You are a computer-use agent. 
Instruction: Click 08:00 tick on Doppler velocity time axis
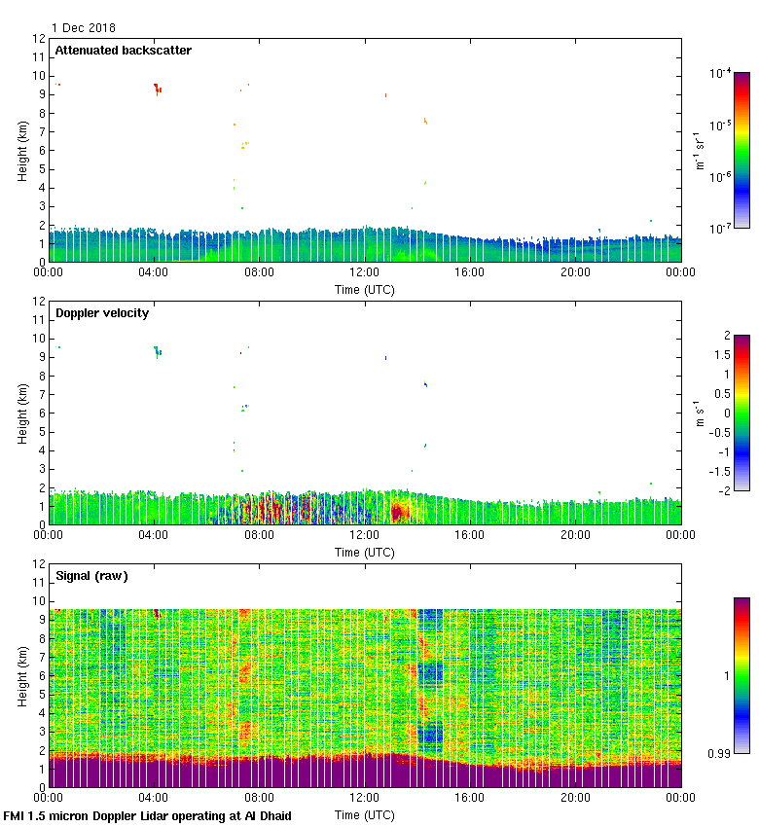point(259,536)
